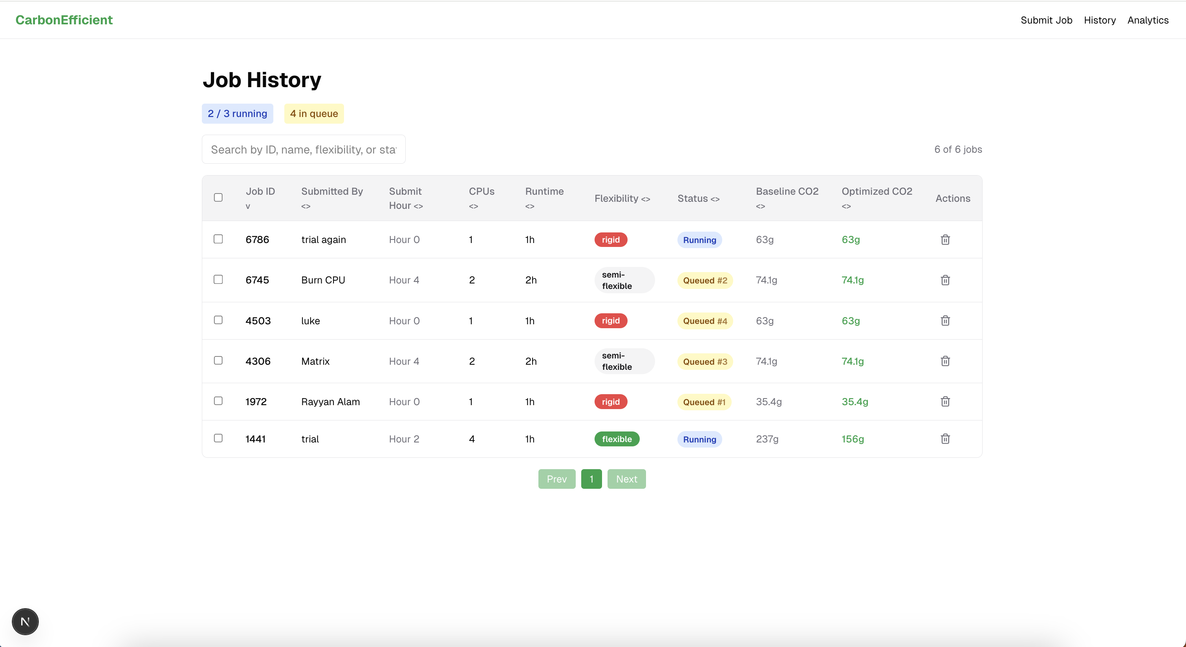Viewport: 1186px width, 647px height.
Task: Sort by Flexibility column header
Action: (622, 198)
